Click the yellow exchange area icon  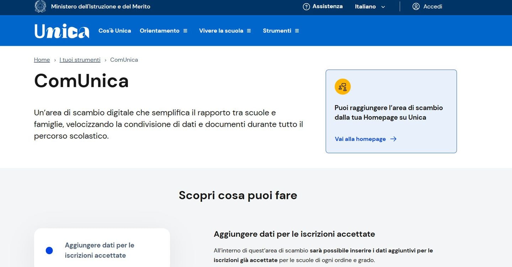[343, 87]
